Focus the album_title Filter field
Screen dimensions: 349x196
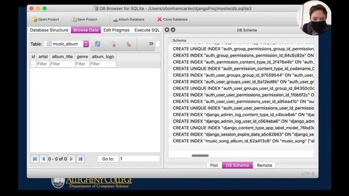click(62, 64)
